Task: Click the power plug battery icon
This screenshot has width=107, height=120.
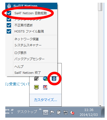Action: pos(59,112)
